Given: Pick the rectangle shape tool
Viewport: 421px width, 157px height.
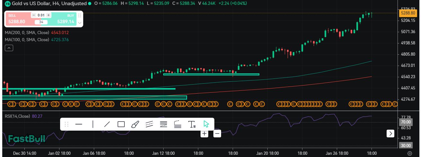Looking at the screenshot, I should 121,124.
